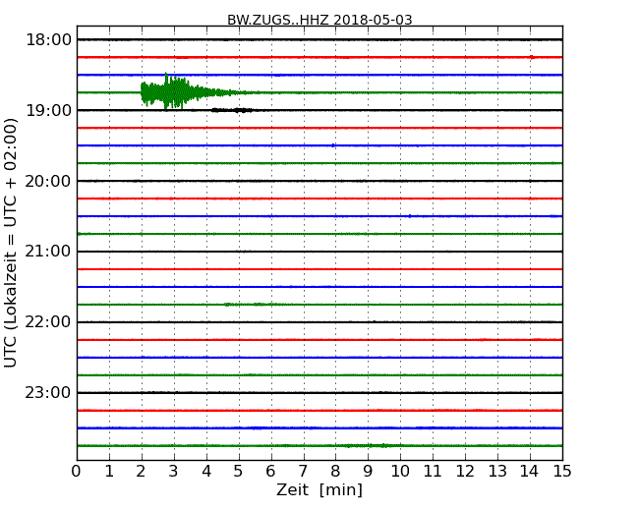Click the 18:00 time label
This screenshot has height=511, width=639.
click(x=48, y=40)
